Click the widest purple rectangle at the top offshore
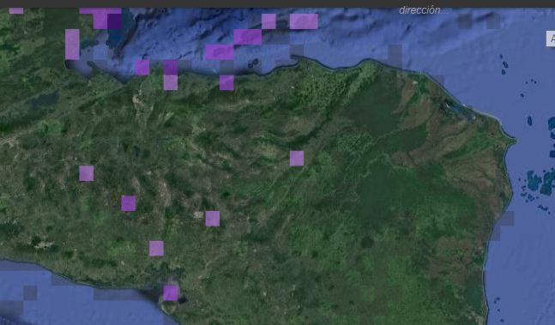This screenshot has height=325, width=555. 304,21
